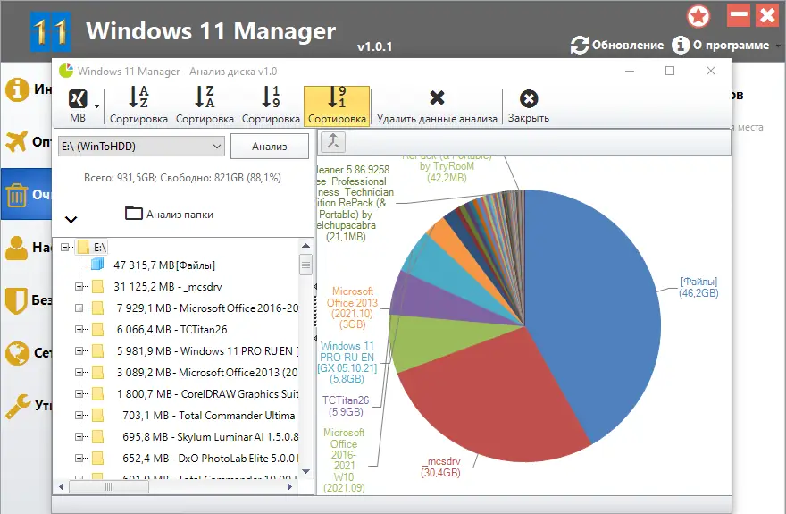Click the horizontal scrollbar left arrow

pos(61,487)
